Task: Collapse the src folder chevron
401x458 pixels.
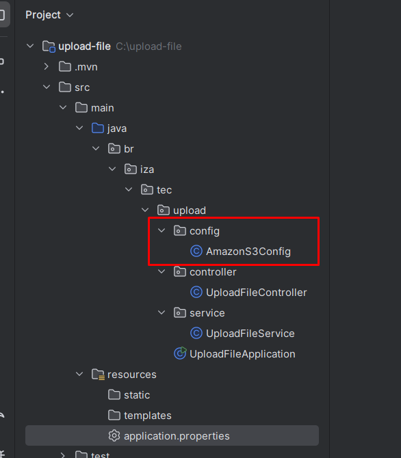Action: pos(47,87)
